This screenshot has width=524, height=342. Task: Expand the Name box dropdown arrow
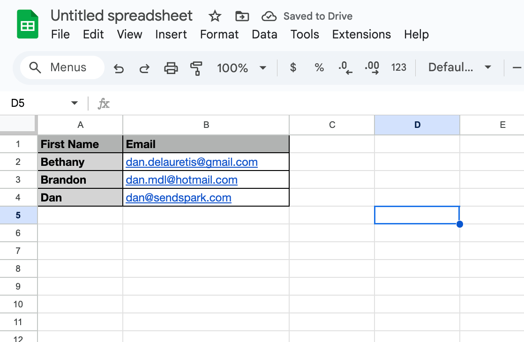75,103
